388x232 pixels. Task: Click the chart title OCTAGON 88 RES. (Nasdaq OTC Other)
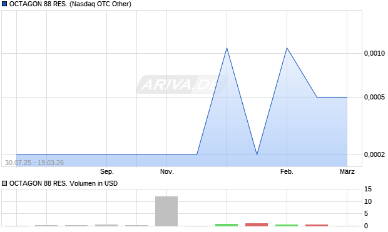pos(70,4)
